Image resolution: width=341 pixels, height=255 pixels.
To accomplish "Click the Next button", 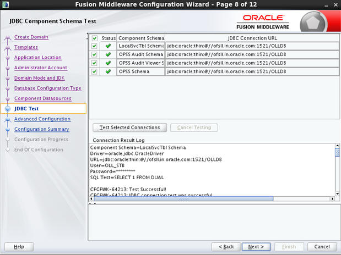I will (256, 247).
